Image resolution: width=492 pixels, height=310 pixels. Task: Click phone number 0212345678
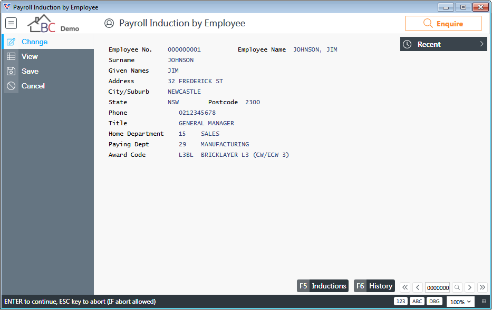pos(197,113)
